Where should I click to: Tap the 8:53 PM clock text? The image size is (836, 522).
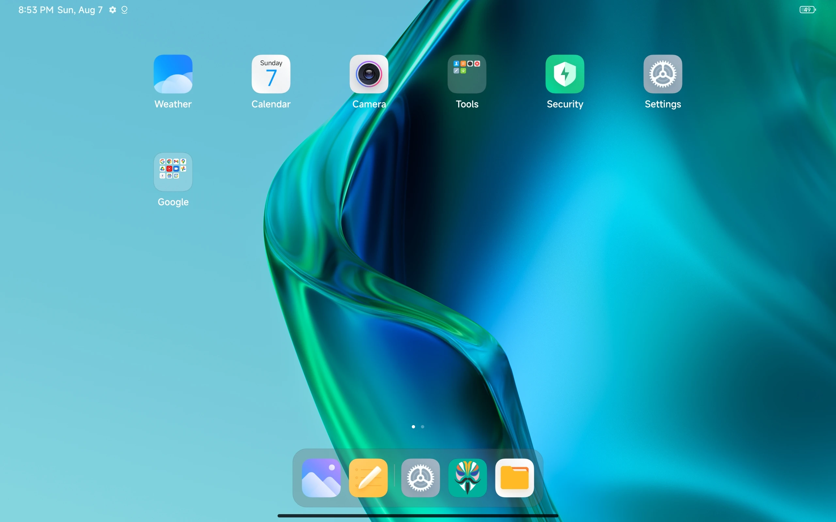pos(36,10)
